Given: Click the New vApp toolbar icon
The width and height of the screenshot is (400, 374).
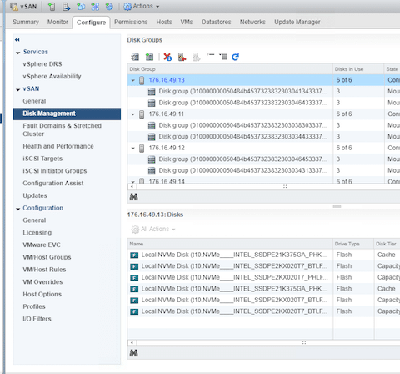Looking at the screenshot, I should tap(95, 7).
